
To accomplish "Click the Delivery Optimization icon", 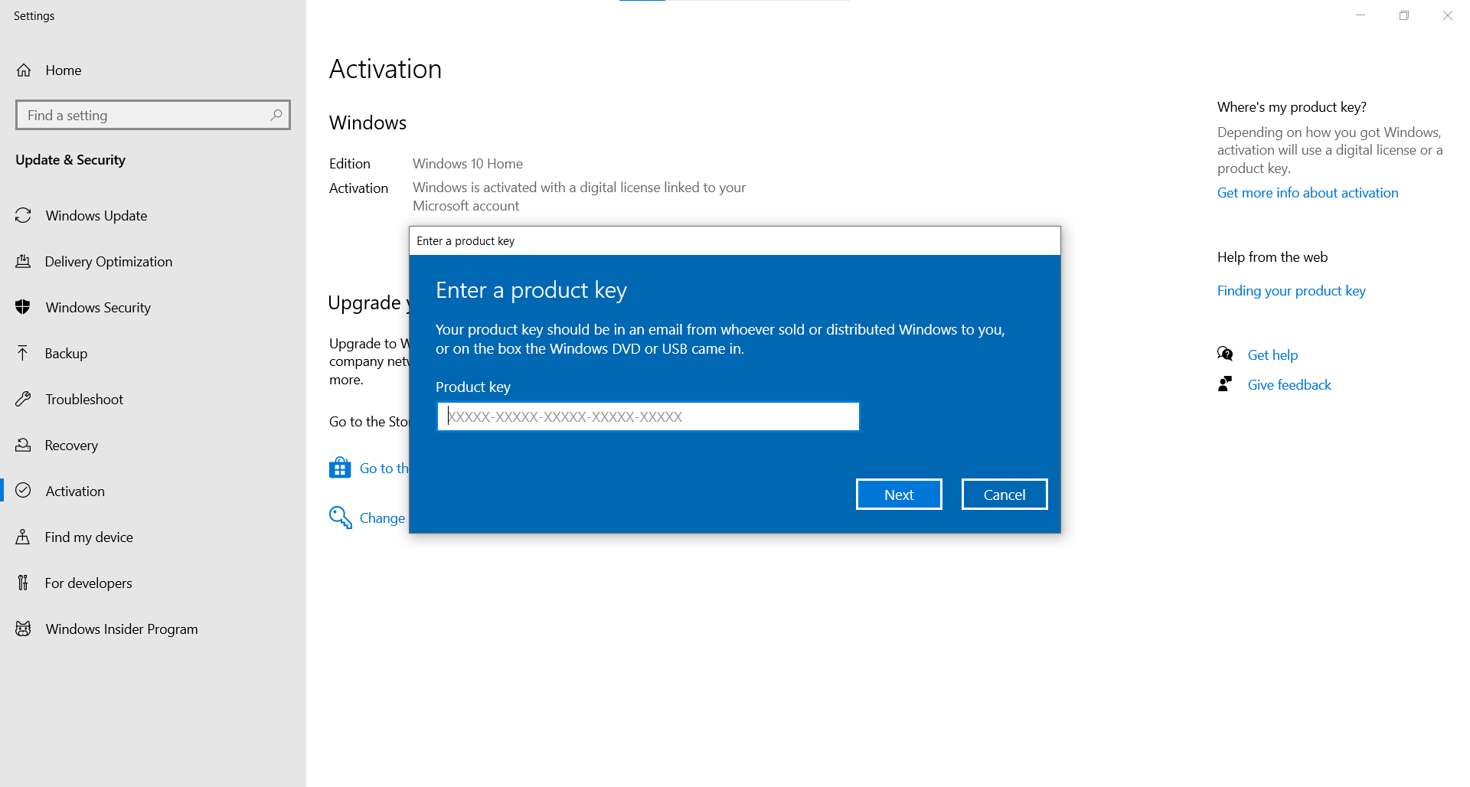I will 23,262.
